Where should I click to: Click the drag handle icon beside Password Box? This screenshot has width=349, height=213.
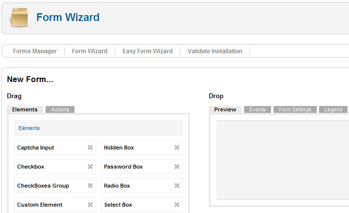(x=177, y=167)
